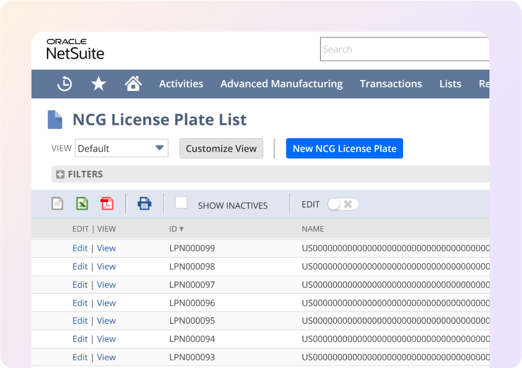Sort by ID column header
Image resolution: width=522 pixels, height=368 pixels.
[x=176, y=229]
